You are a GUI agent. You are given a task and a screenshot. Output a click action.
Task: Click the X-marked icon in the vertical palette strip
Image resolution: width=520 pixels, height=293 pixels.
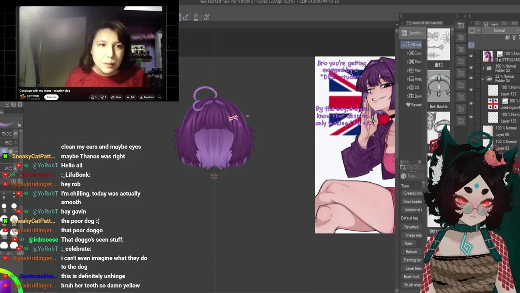click(x=461, y=50)
